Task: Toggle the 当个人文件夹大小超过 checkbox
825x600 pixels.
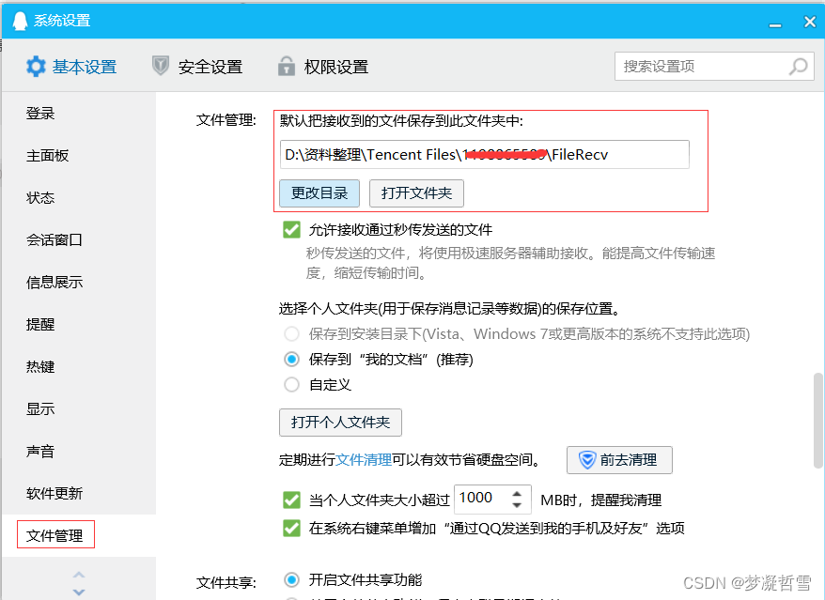Action: (x=291, y=500)
